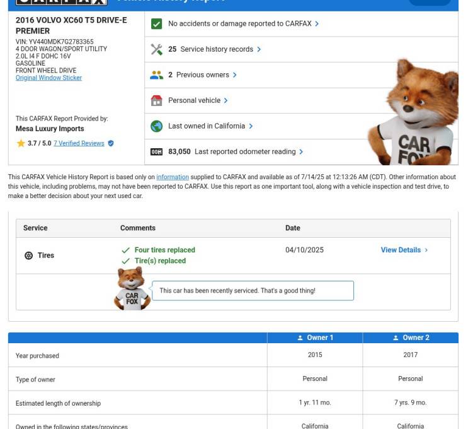The width and height of the screenshot is (468, 429).
Task: Click the 2016 Volvo XC60 vehicle title
Action: (x=71, y=25)
